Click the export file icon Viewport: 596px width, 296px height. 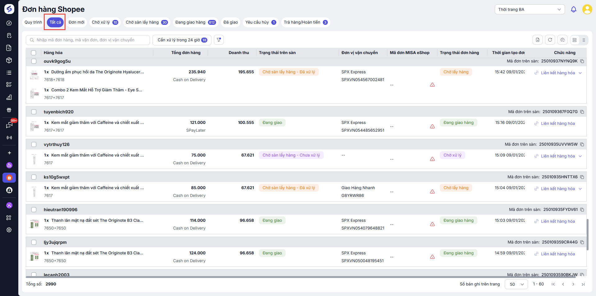[538, 40]
